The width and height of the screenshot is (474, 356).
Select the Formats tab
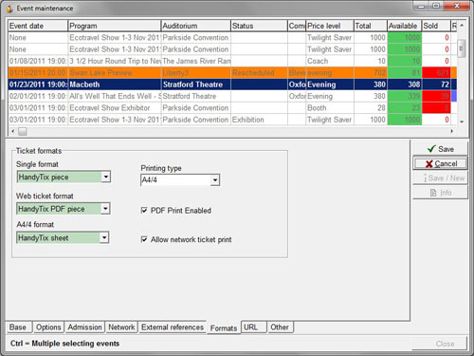point(224,328)
